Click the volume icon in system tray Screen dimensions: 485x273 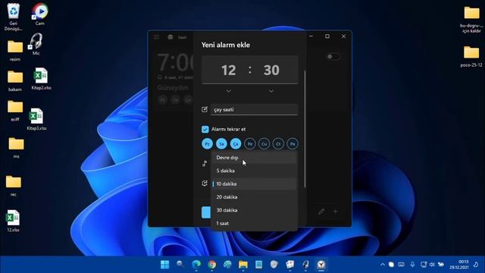click(x=432, y=265)
